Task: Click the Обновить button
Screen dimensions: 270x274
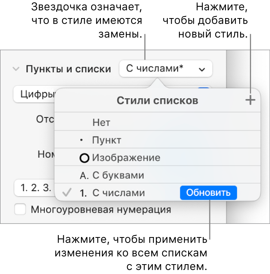Action: tap(209, 193)
